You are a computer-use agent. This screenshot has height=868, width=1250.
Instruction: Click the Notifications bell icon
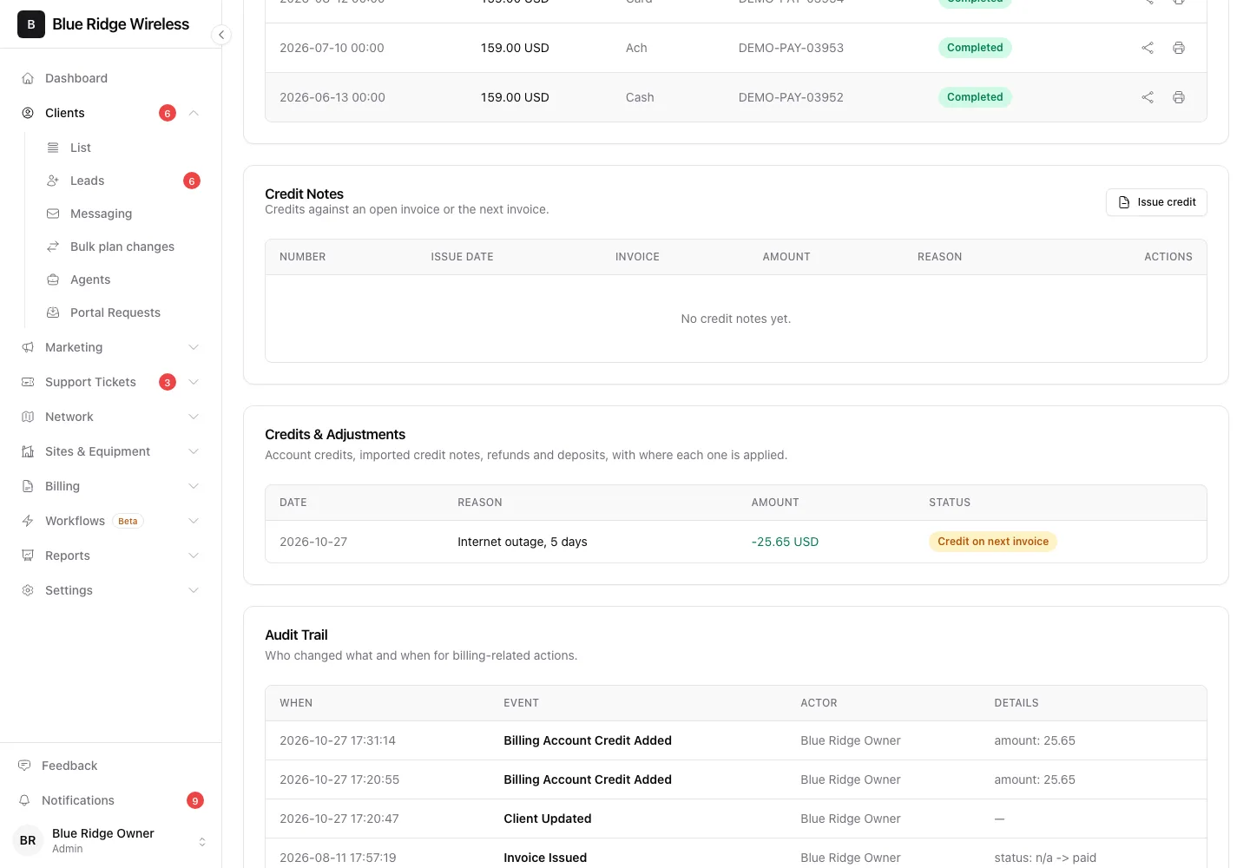[24, 800]
